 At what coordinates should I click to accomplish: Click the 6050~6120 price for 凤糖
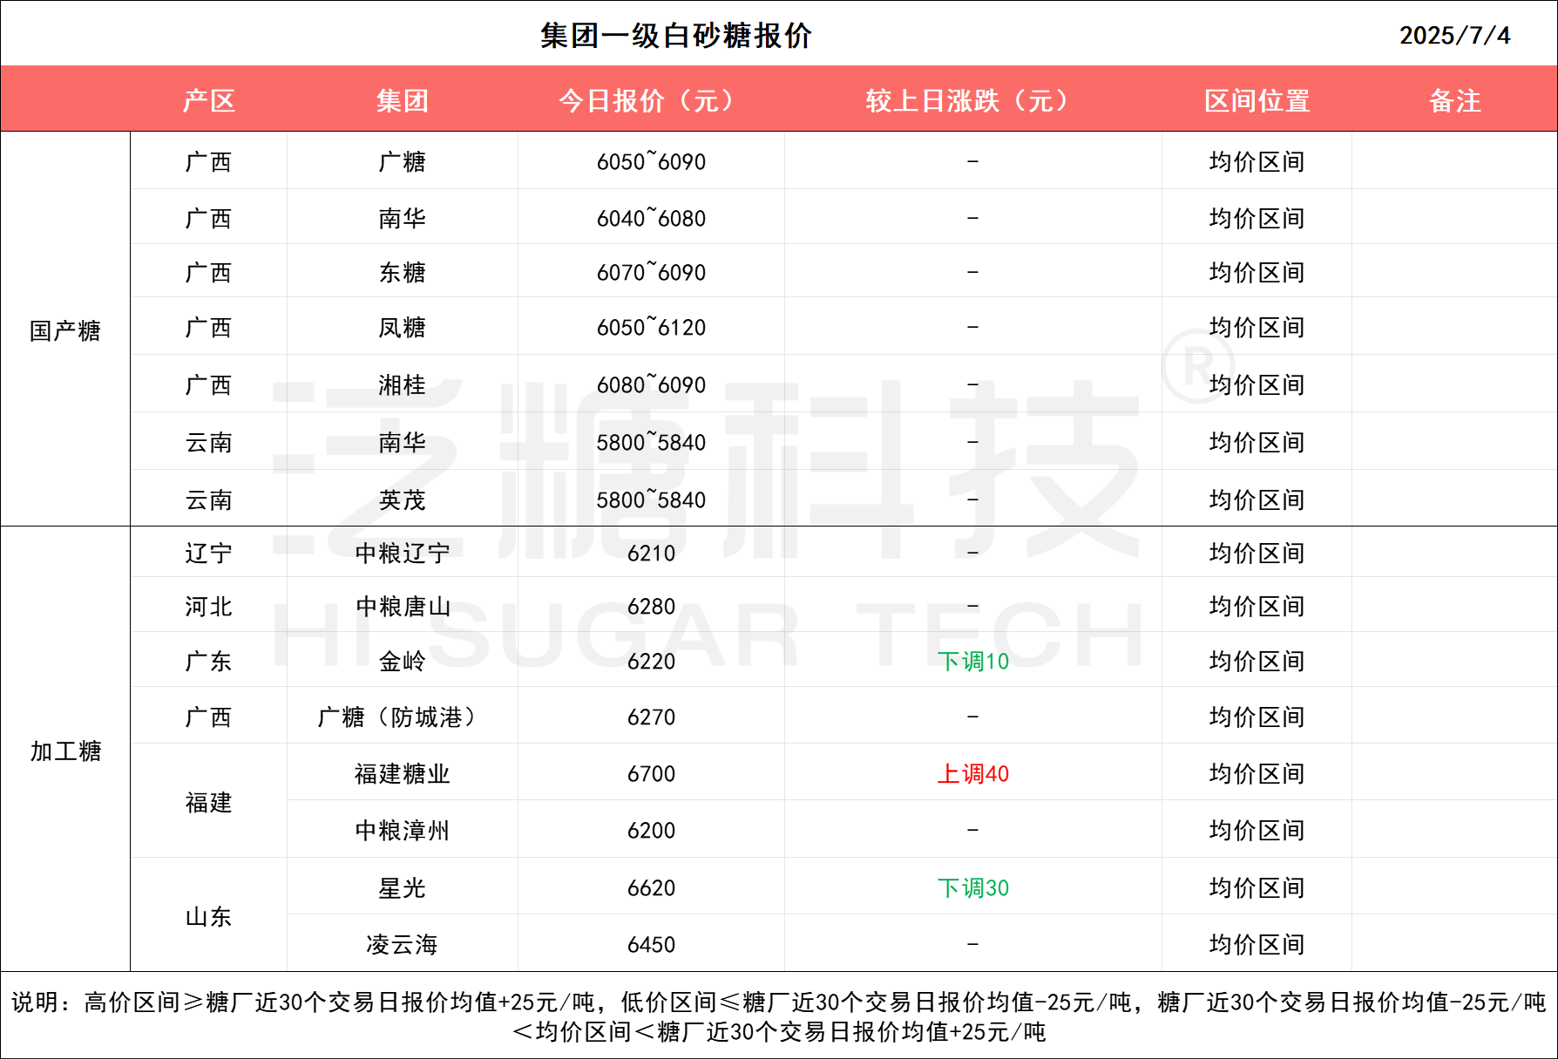(x=651, y=328)
